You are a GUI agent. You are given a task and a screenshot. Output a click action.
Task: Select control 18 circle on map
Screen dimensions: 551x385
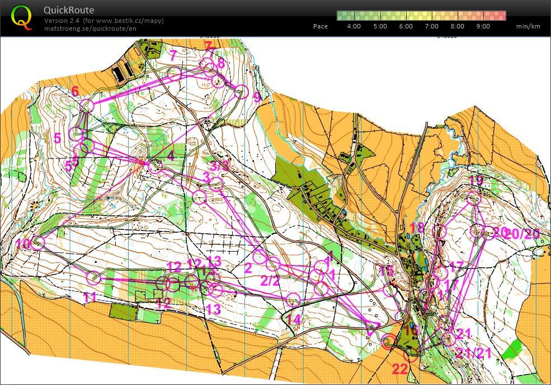click(440, 232)
